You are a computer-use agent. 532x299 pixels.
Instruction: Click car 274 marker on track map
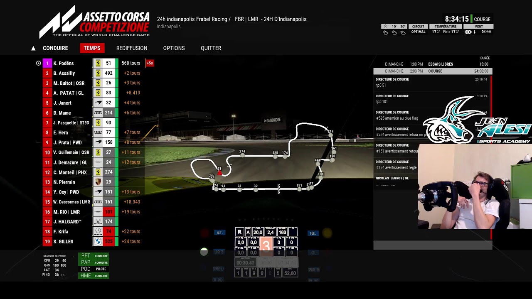242,155
